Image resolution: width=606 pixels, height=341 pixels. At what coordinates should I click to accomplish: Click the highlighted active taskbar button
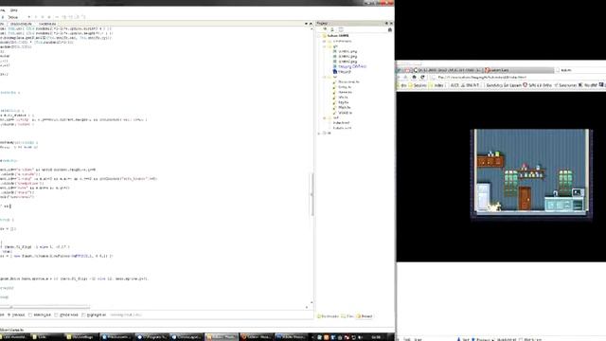(221, 337)
